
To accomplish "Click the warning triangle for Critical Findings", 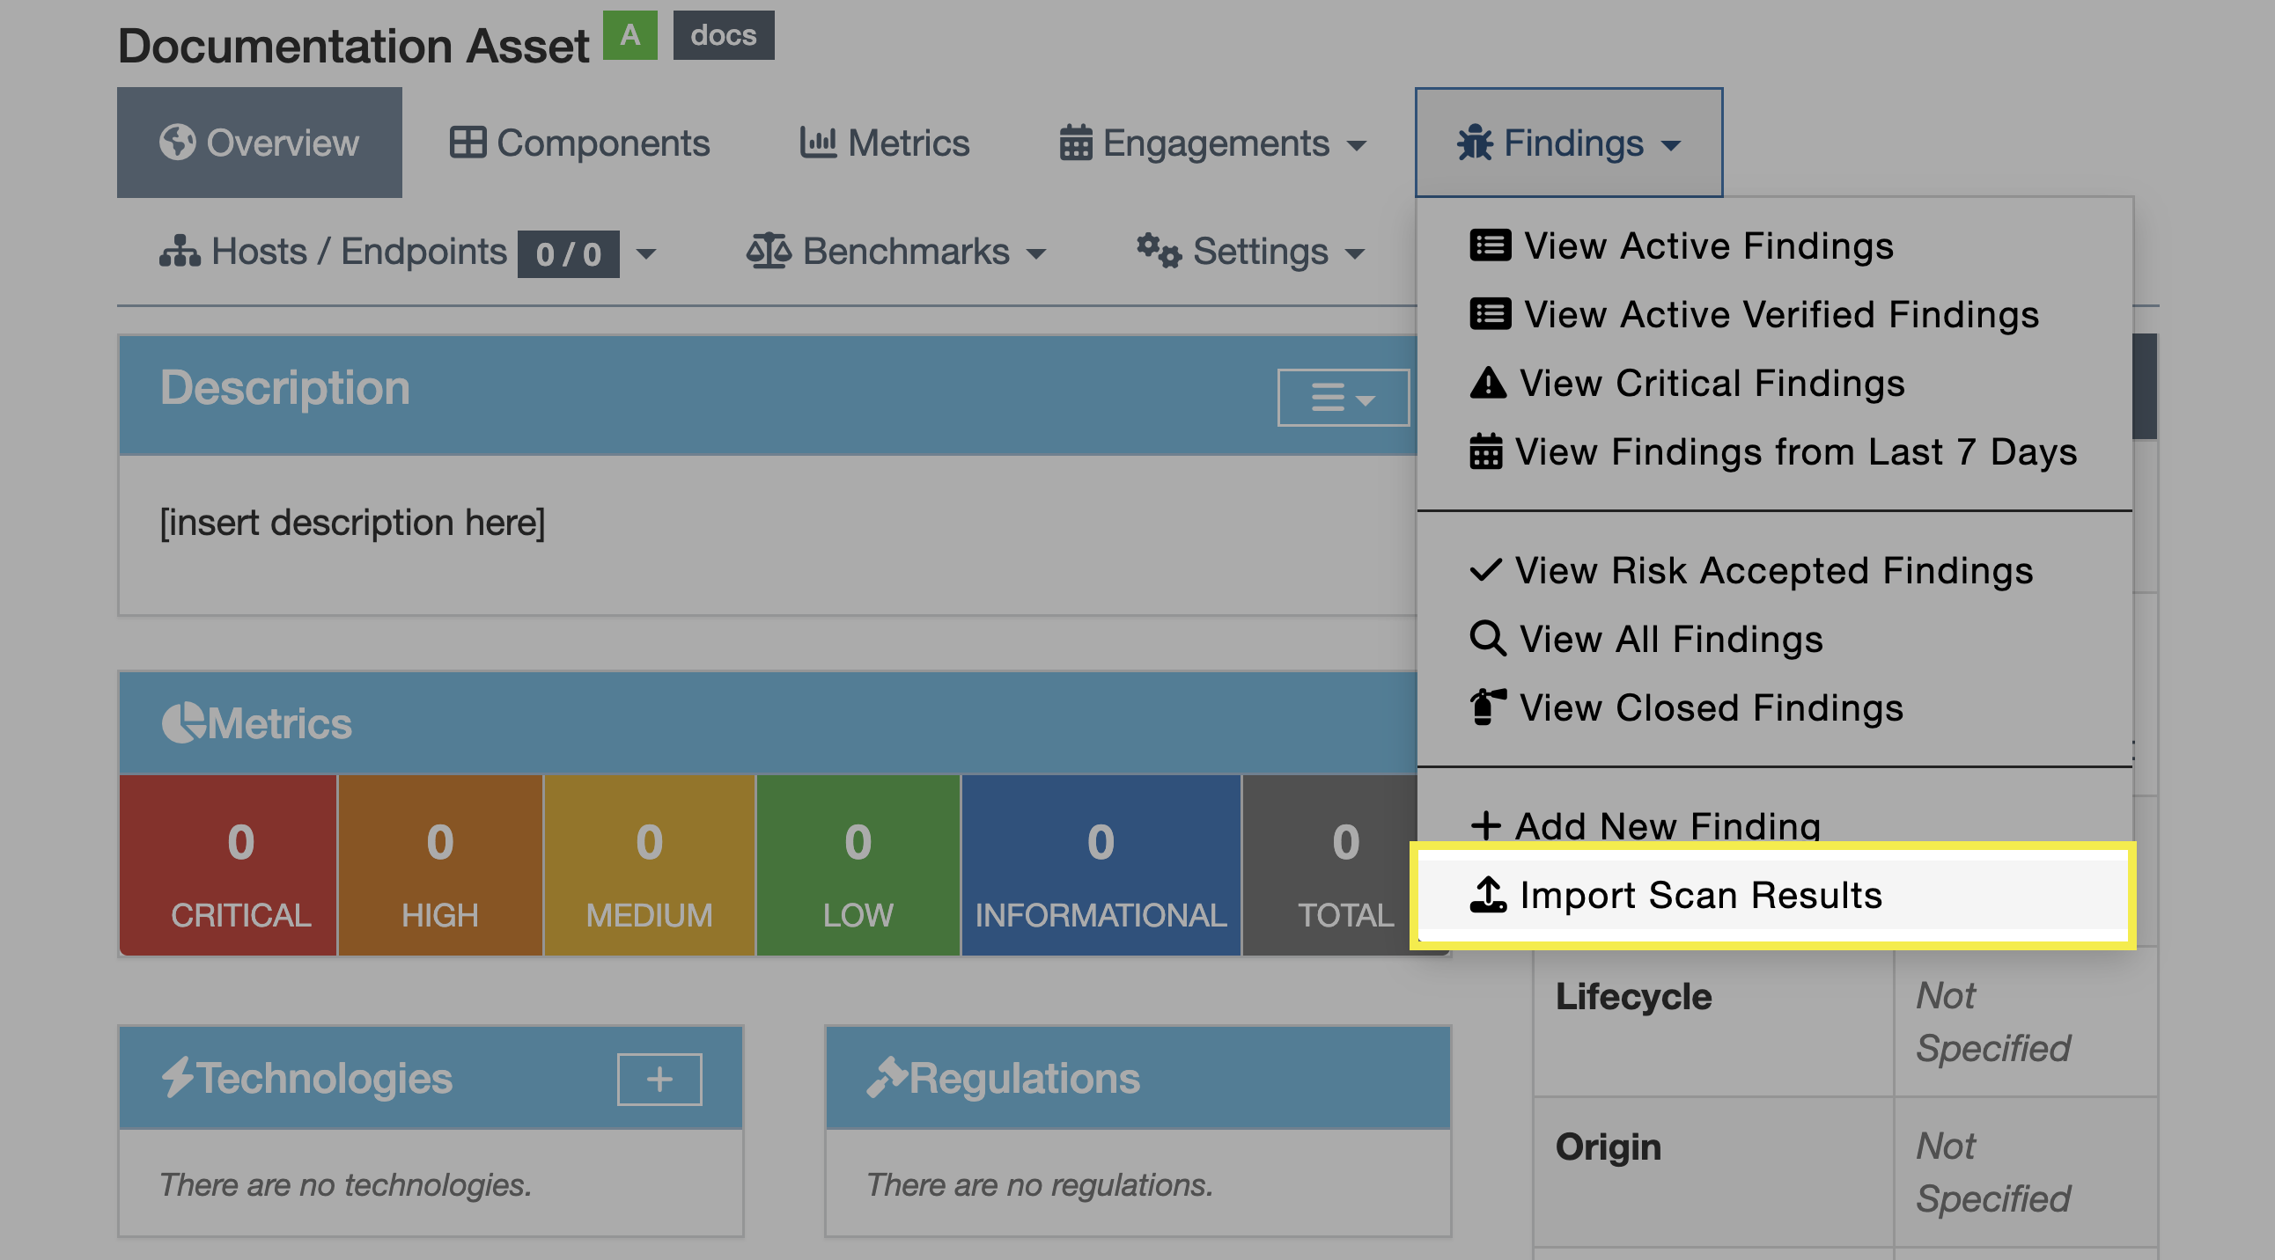I will pos(1488,383).
